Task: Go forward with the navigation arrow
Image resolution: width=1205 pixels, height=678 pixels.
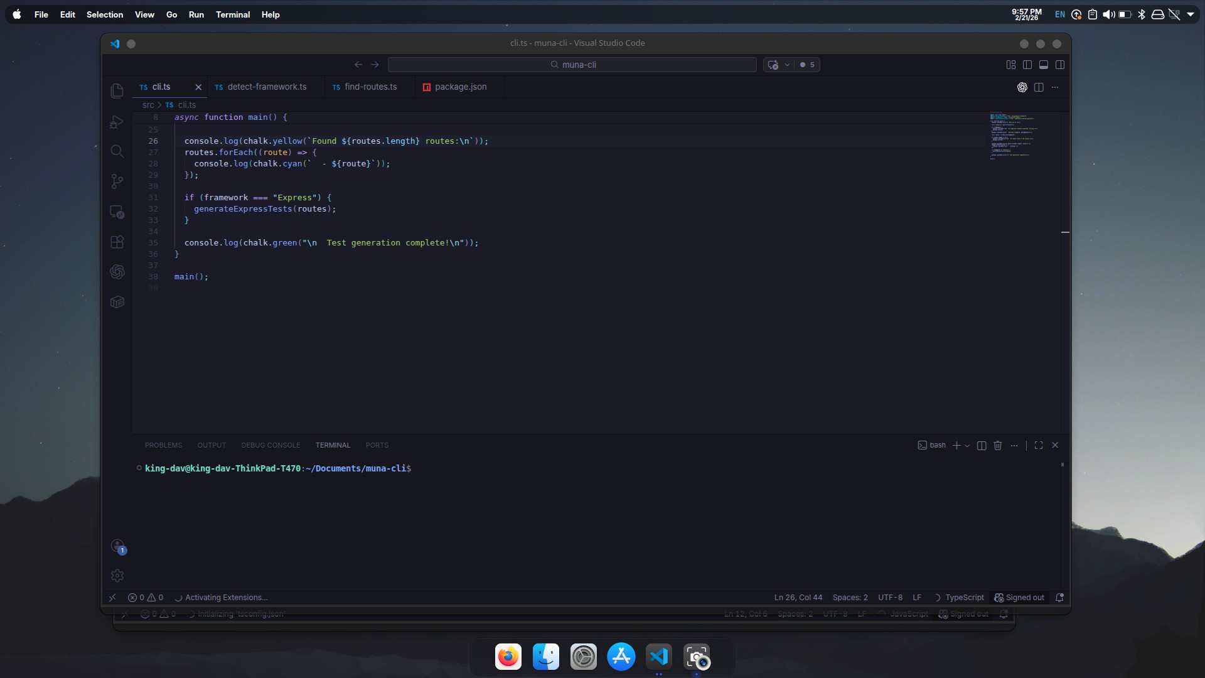Action: pos(375,65)
